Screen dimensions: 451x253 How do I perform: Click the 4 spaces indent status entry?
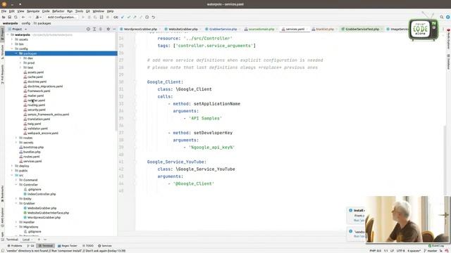tap(414, 251)
